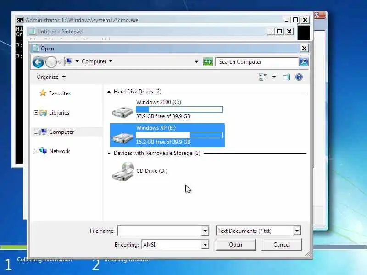Open the address bar history dropdown
367x275 pixels.
point(196,62)
